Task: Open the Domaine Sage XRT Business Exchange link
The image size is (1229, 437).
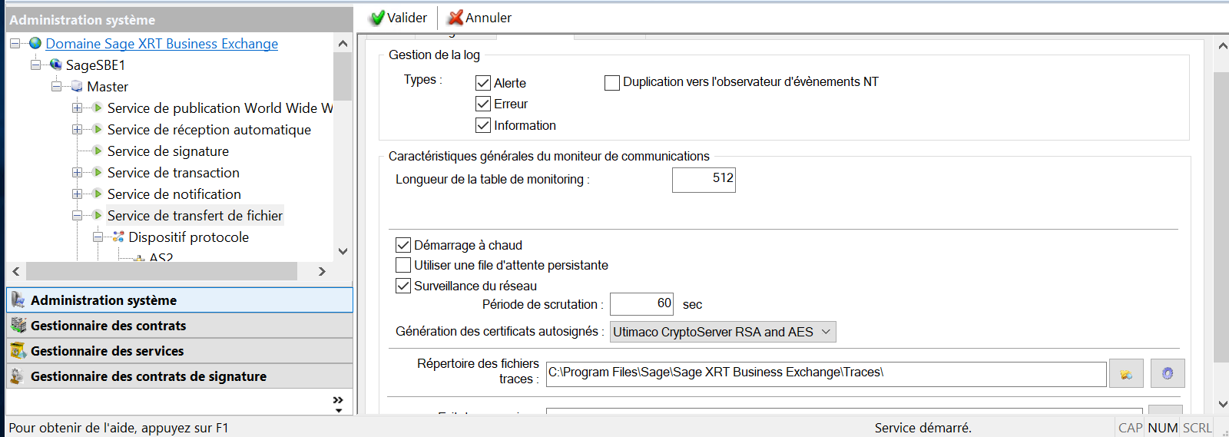Action: (161, 44)
